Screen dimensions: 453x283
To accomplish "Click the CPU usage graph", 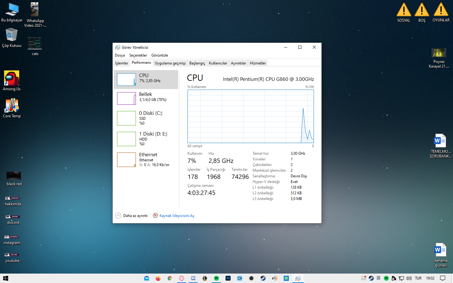I will coord(251,116).
